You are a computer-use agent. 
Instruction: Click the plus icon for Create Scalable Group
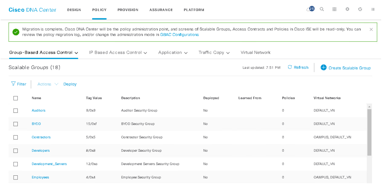(323, 67)
